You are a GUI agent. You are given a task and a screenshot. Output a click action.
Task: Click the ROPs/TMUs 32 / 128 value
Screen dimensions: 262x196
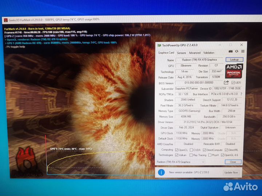183,94
